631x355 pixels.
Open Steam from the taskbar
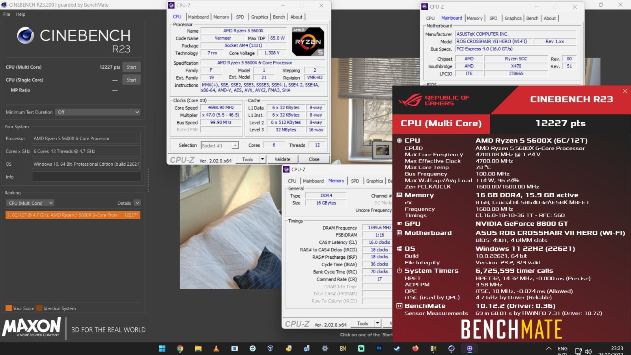pos(397,348)
